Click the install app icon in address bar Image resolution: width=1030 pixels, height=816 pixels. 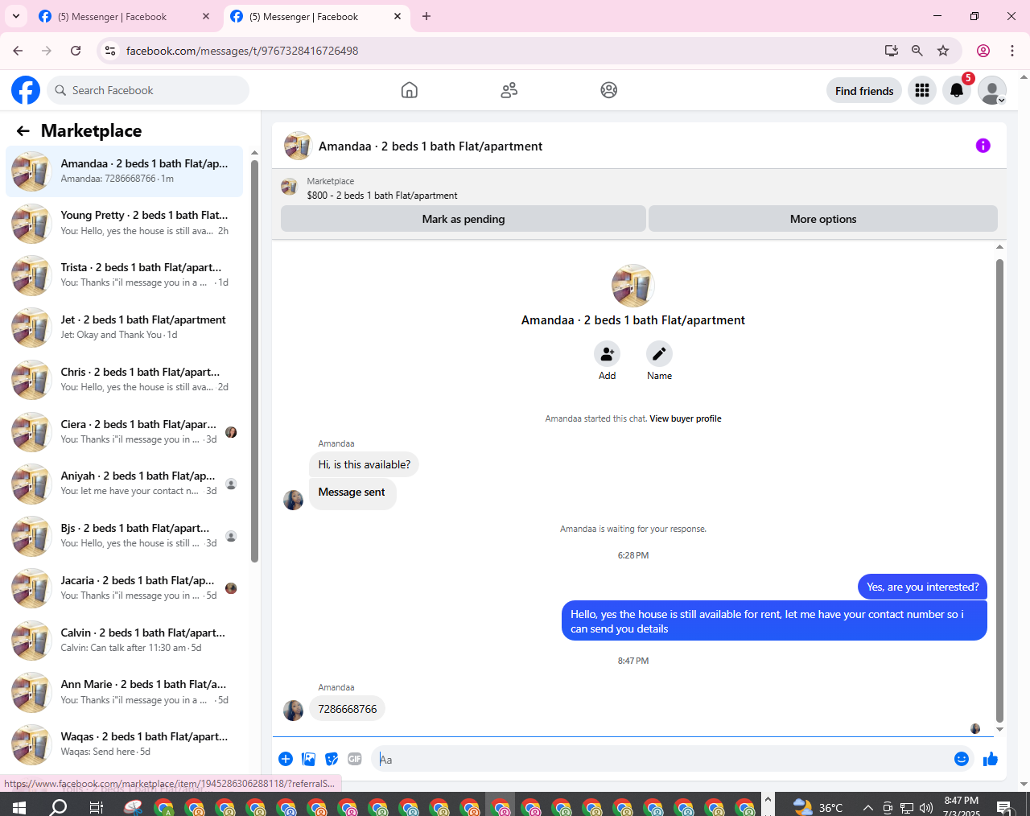(891, 51)
